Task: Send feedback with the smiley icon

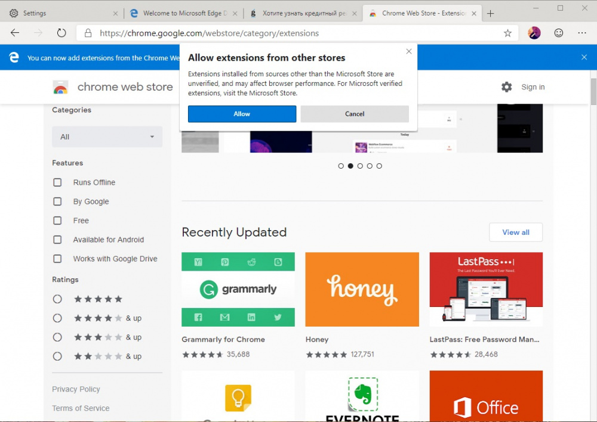Action: point(559,33)
